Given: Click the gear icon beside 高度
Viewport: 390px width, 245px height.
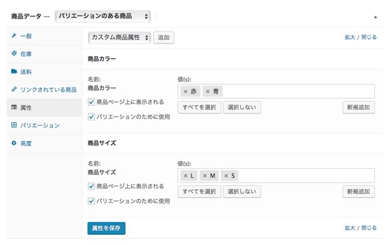Looking at the screenshot, I should click(x=14, y=143).
